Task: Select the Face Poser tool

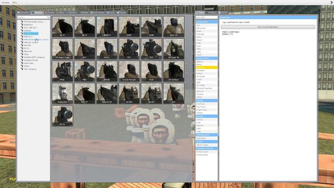Action: (x=207, y=107)
